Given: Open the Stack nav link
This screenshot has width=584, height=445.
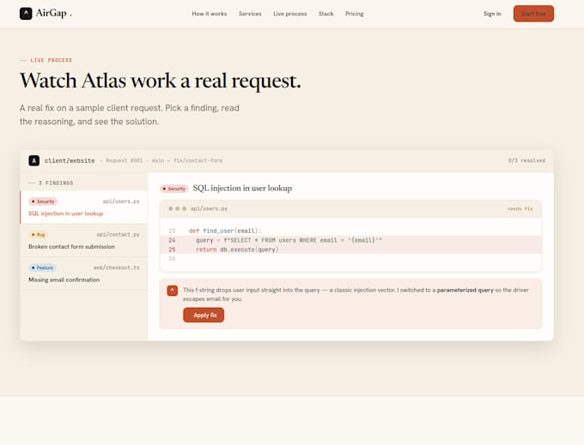Looking at the screenshot, I should (x=325, y=14).
